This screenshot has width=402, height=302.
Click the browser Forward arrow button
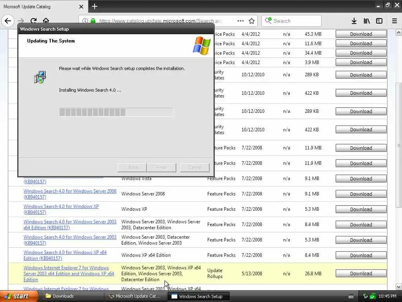(x=21, y=21)
